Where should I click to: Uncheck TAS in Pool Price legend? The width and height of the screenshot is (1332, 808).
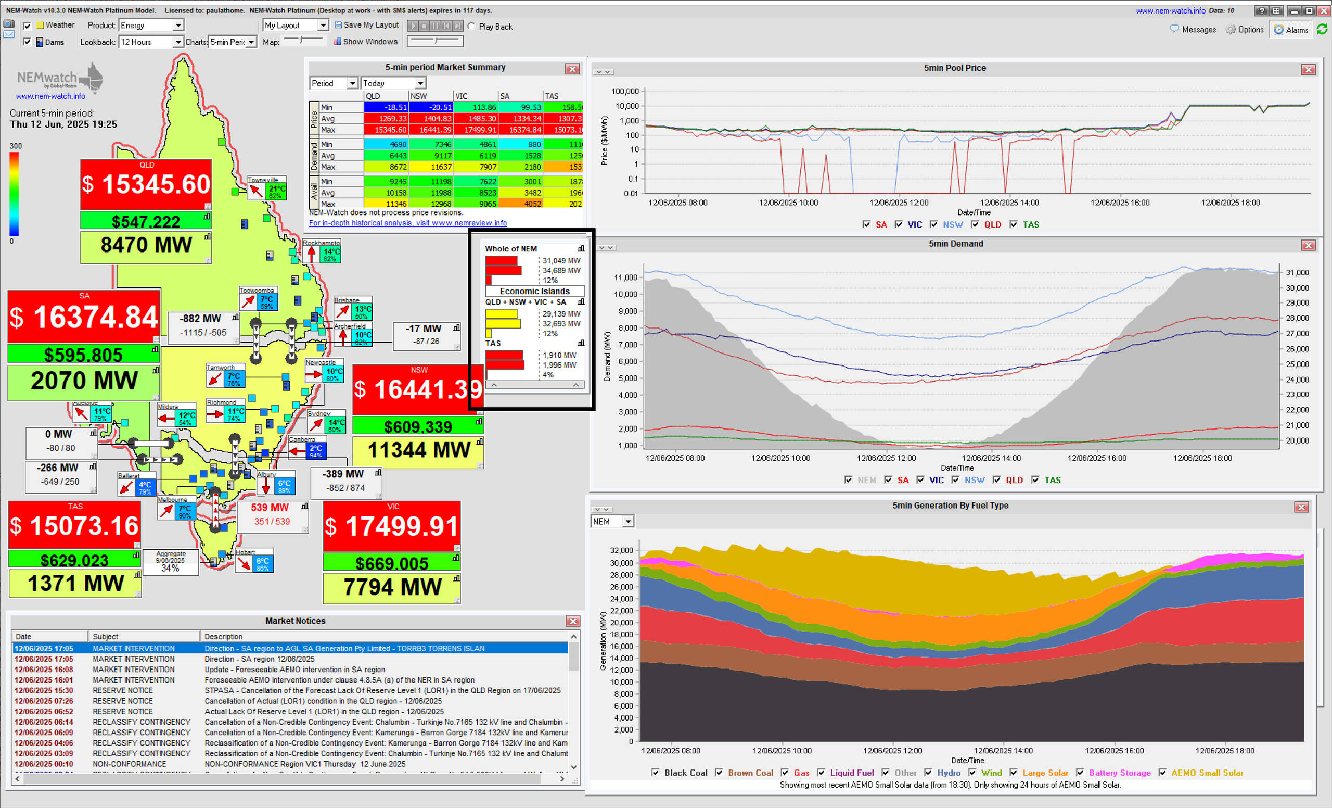click(x=1014, y=224)
